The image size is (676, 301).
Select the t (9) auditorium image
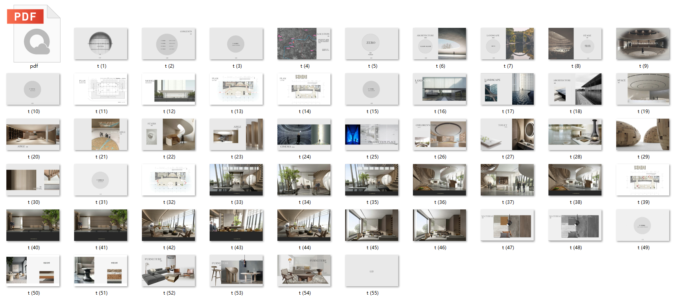[643, 44]
